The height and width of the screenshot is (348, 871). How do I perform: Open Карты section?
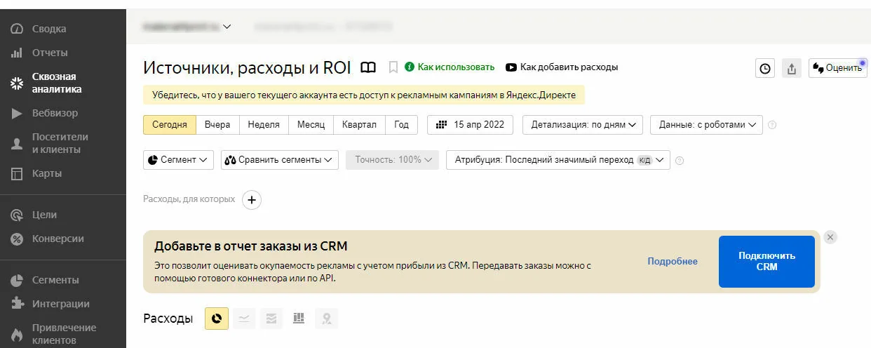pos(47,173)
